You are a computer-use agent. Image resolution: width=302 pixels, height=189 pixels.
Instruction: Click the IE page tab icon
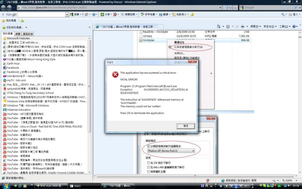click(97, 27)
